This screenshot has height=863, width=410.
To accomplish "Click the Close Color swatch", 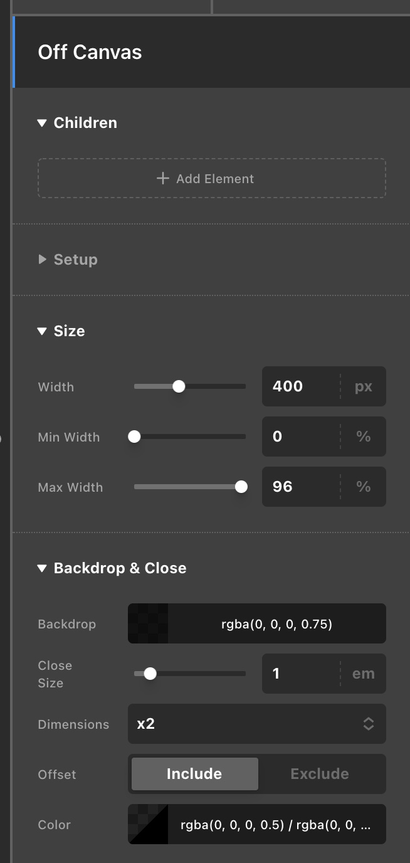I will [x=148, y=824].
